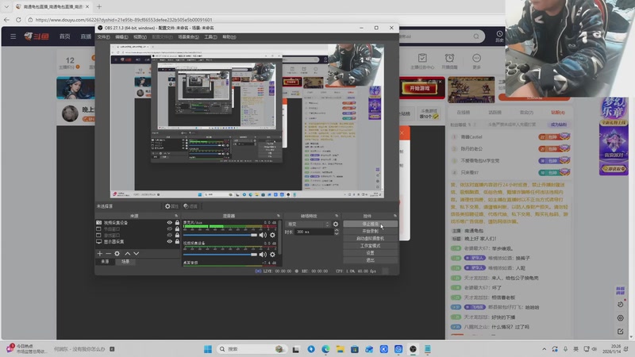This screenshot has width=635, height=357.
Task: Select the 钻粉(4) tab in Douyu panel
Action: [557, 112]
